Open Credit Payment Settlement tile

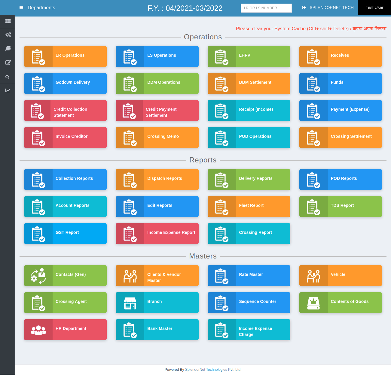click(x=157, y=110)
